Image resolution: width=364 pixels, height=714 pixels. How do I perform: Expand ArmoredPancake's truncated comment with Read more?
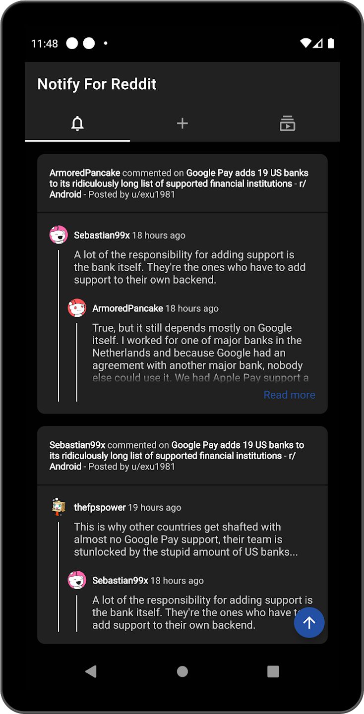coord(289,395)
